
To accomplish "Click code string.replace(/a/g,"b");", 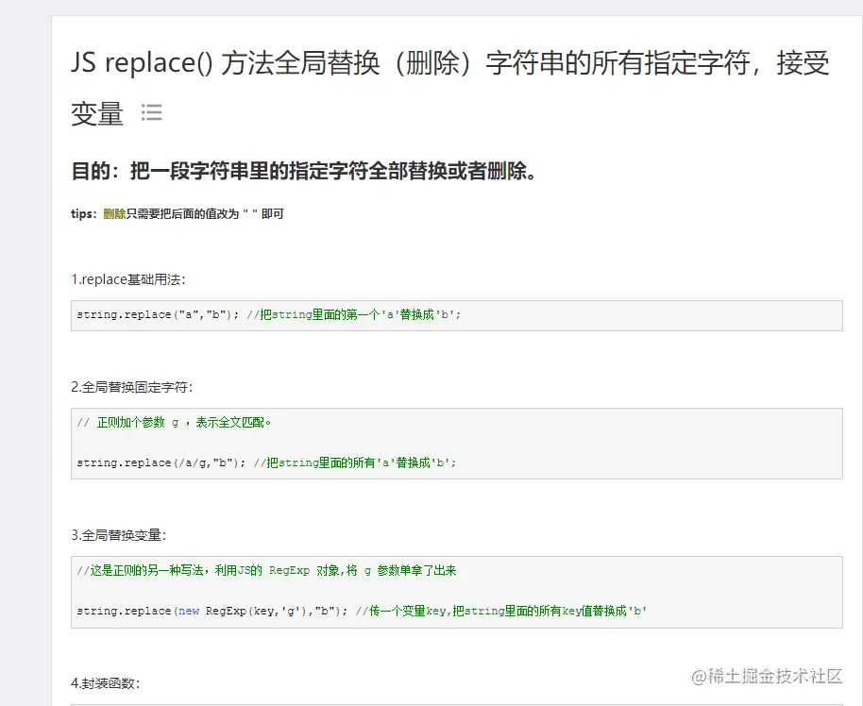I will click(x=161, y=462).
